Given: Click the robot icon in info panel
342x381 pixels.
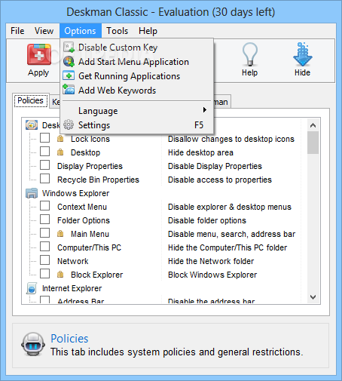Looking at the screenshot, I should coord(33,345).
